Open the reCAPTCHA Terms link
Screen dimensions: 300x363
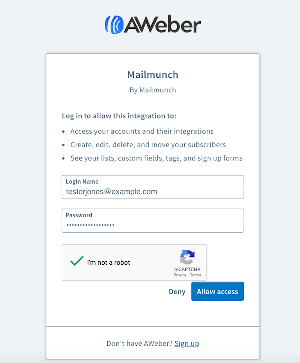(x=195, y=275)
